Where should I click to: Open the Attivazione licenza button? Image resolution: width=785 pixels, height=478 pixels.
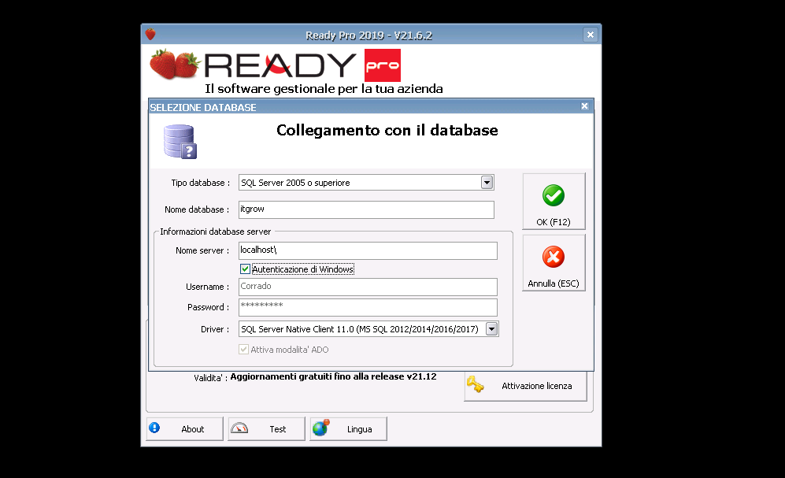pyautogui.click(x=526, y=386)
